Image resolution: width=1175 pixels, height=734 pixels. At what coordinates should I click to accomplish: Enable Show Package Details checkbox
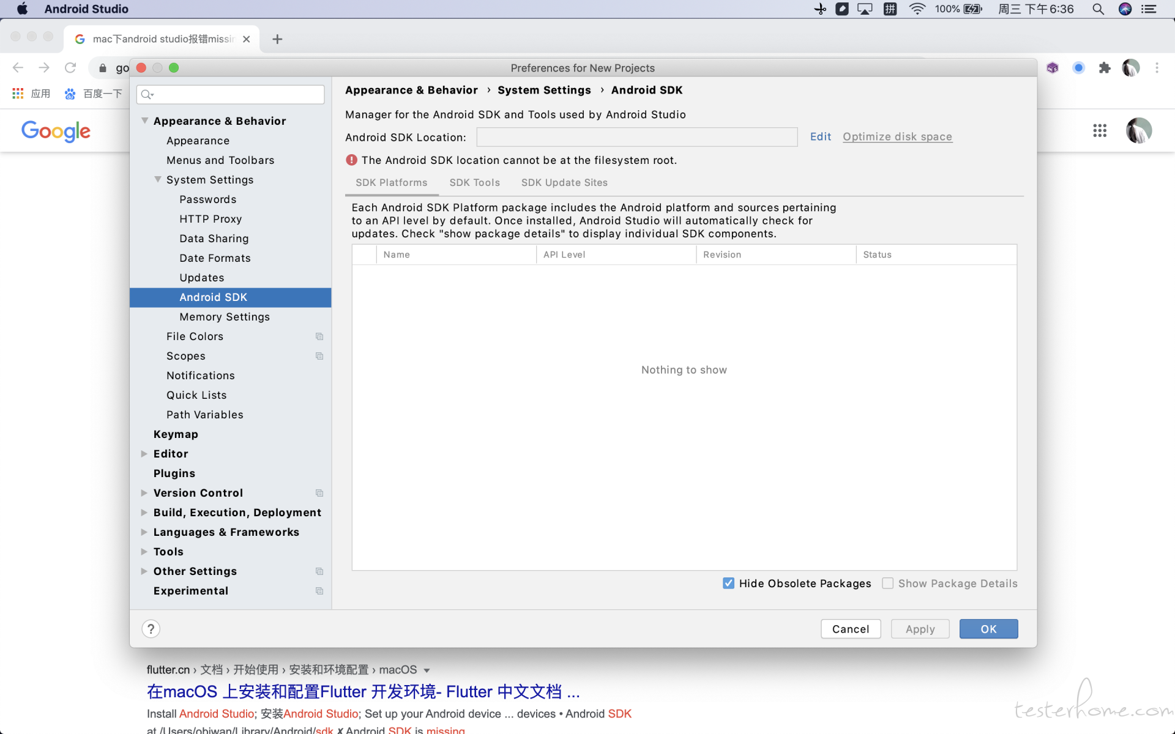[x=887, y=584]
